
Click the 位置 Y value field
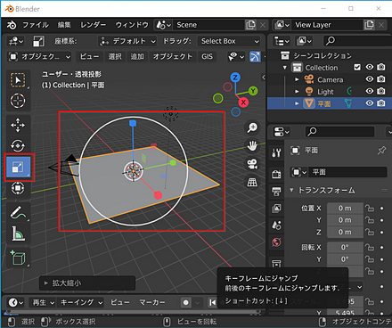click(345, 220)
